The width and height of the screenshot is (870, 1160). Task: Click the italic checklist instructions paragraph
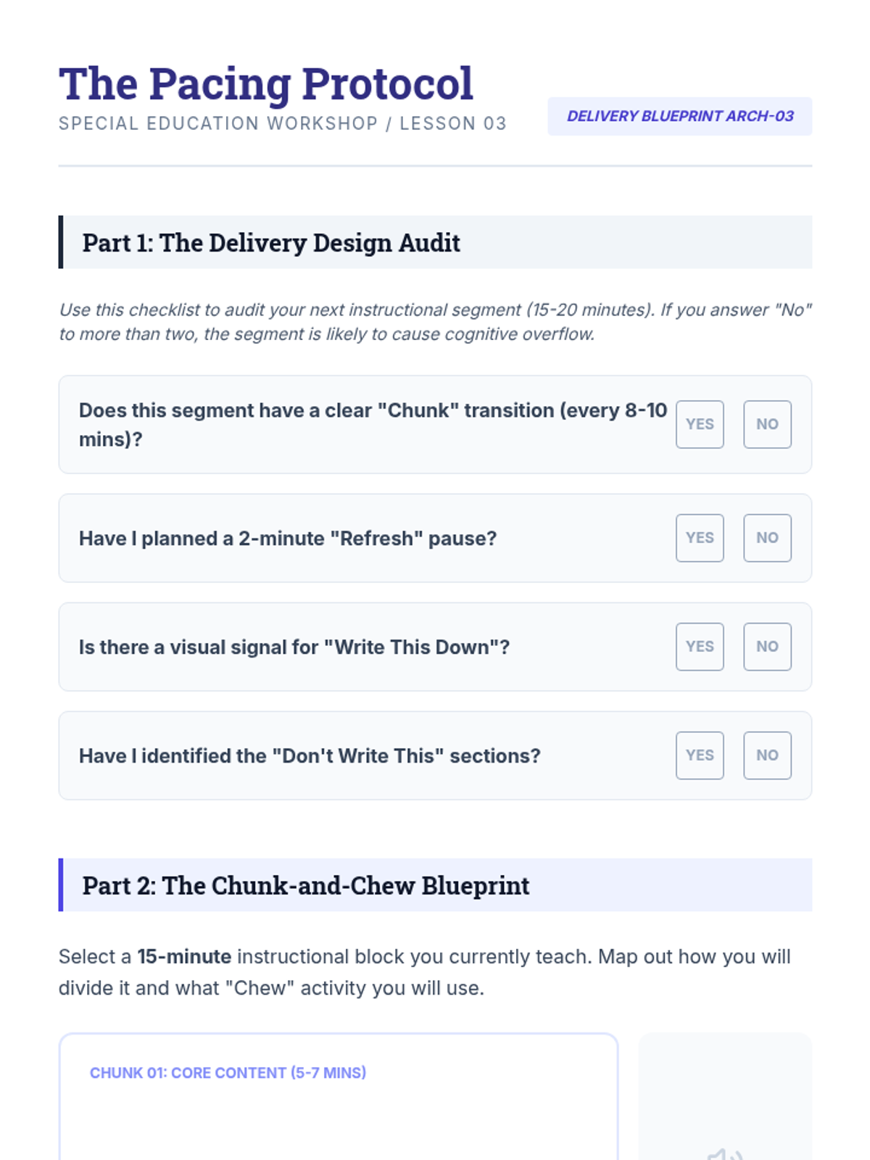pos(435,322)
